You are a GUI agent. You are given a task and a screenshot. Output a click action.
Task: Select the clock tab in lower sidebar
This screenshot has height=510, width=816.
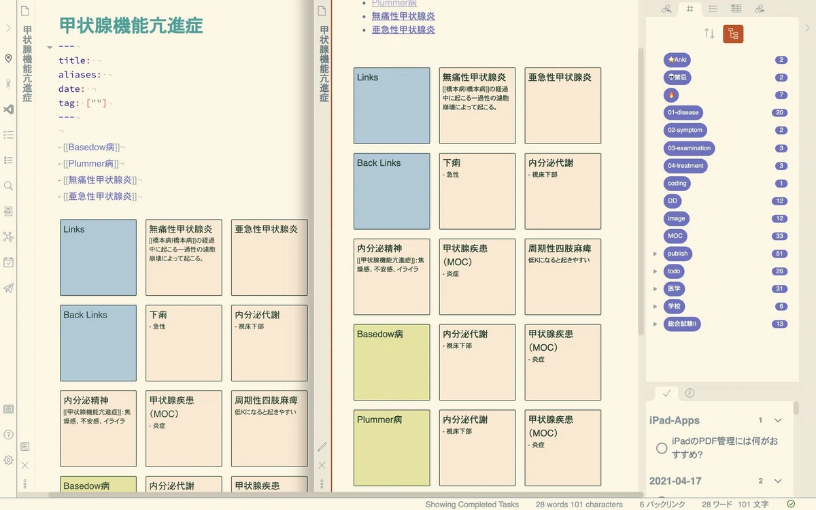point(690,393)
